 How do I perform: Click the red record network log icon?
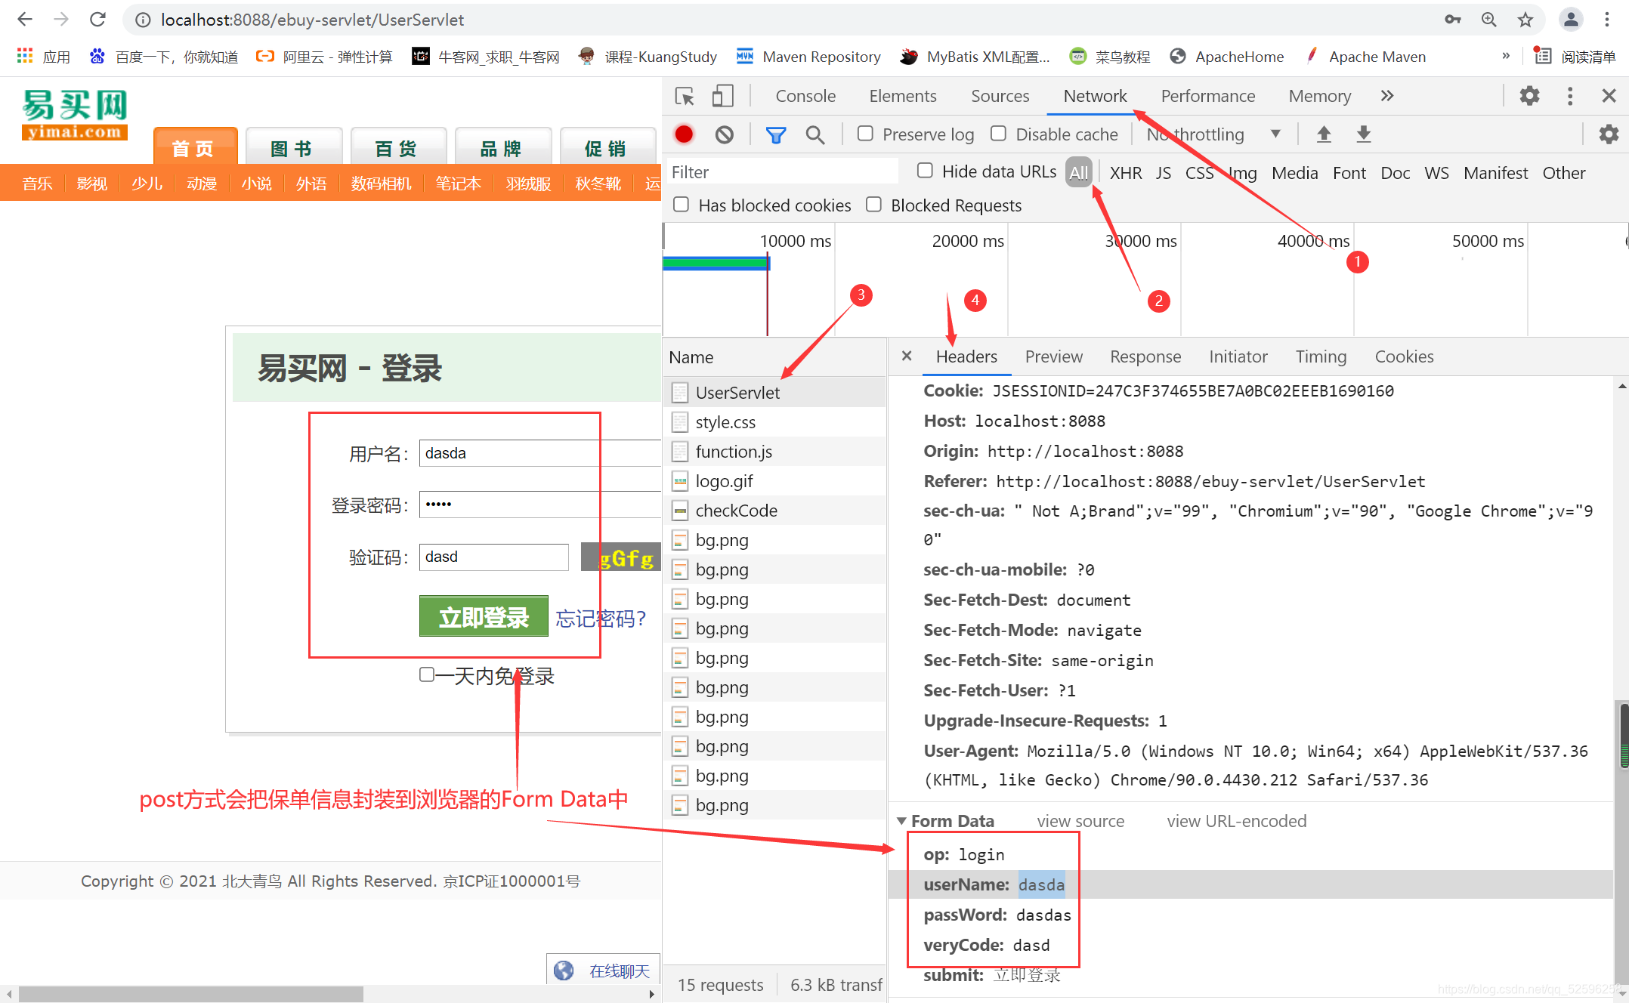click(684, 134)
